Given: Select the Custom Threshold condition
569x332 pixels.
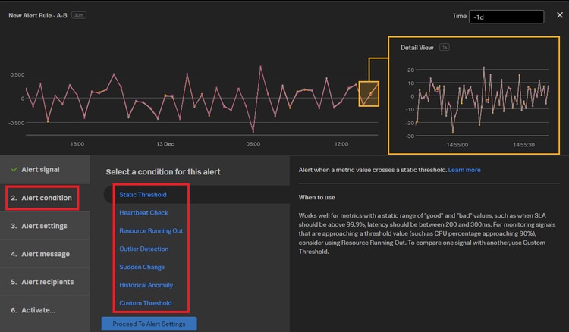Looking at the screenshot, I should pos(146,304).
